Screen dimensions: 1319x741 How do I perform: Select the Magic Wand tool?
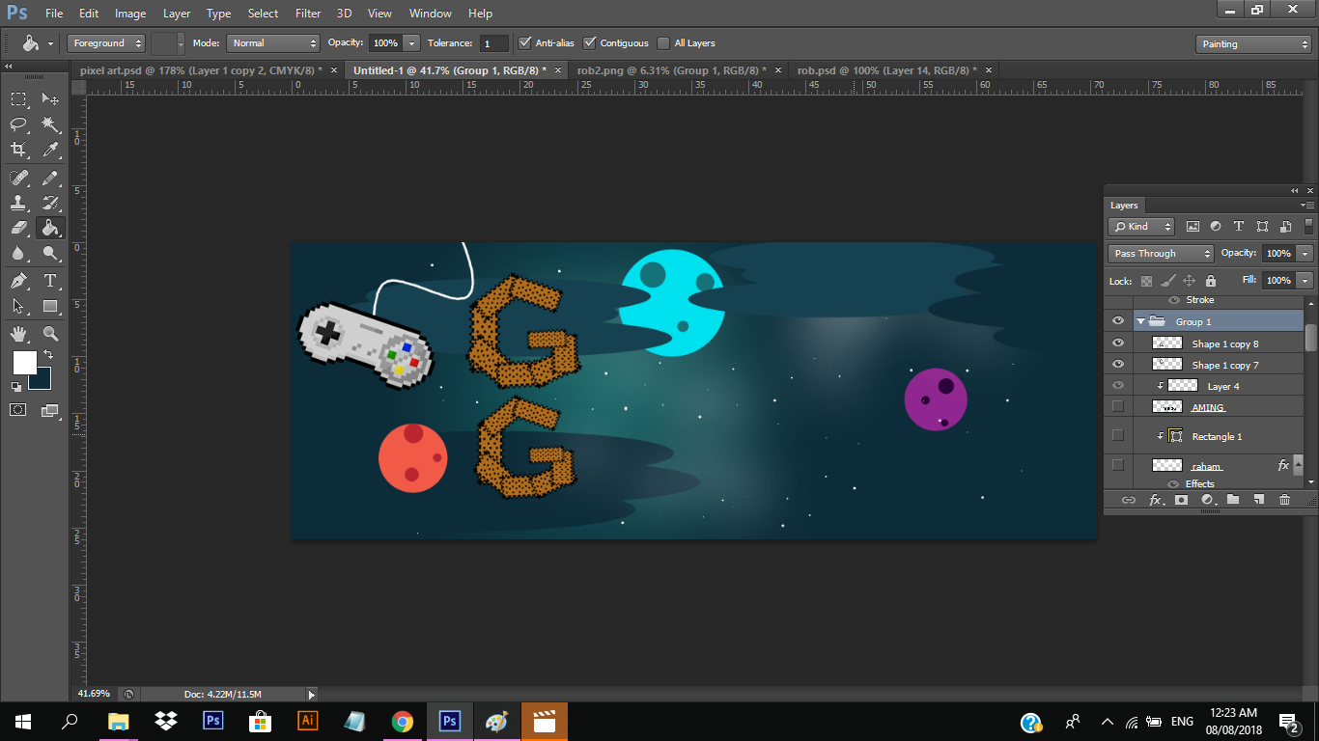point(50,124)
